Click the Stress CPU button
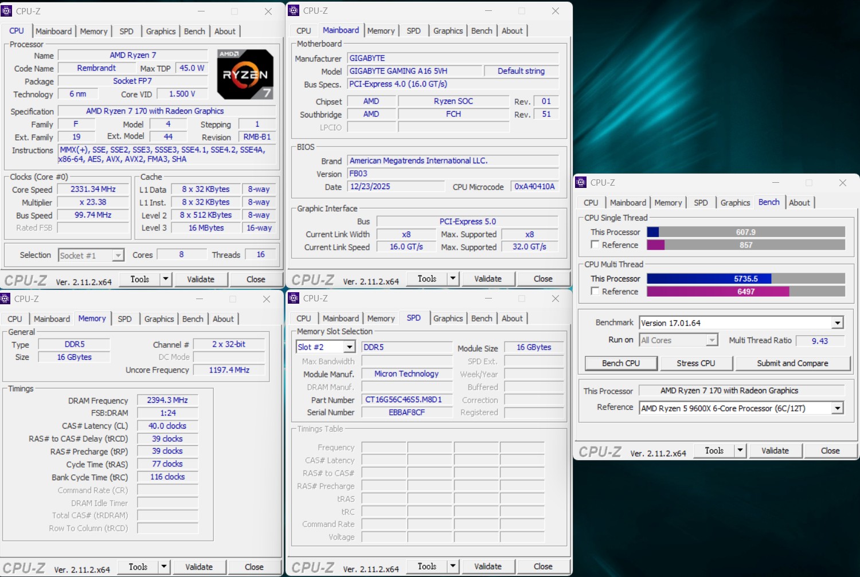This screenshot has height=577, width=860. (x=696, y=363)
